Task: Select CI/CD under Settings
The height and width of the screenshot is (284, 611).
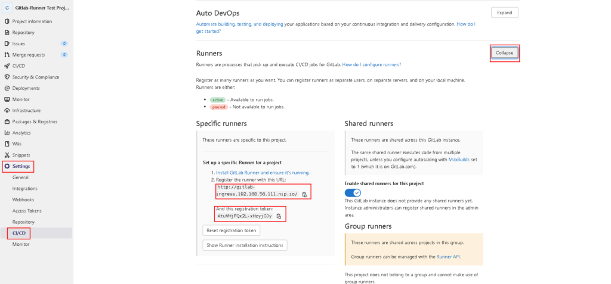Action: [x=18, y=233]
